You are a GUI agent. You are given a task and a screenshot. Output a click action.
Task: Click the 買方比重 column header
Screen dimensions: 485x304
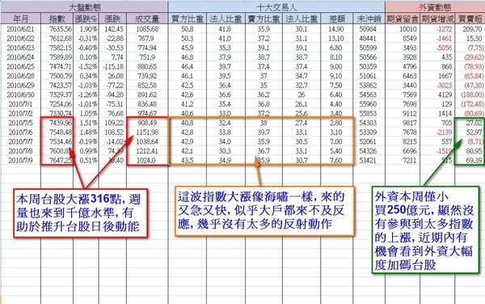click(x=188, y=19)
